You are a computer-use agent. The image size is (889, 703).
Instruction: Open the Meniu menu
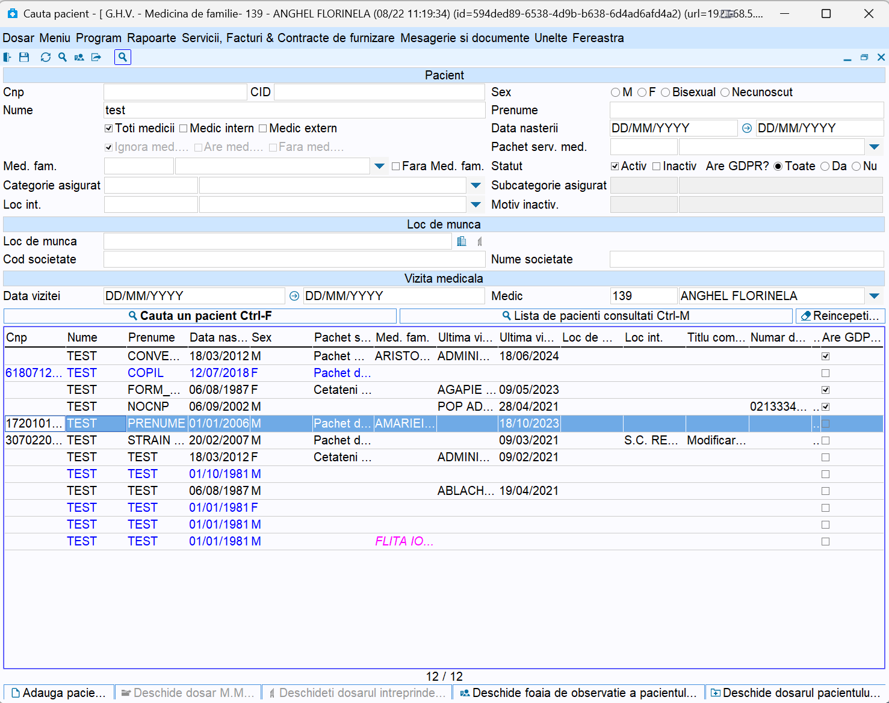tap(55, 38)
